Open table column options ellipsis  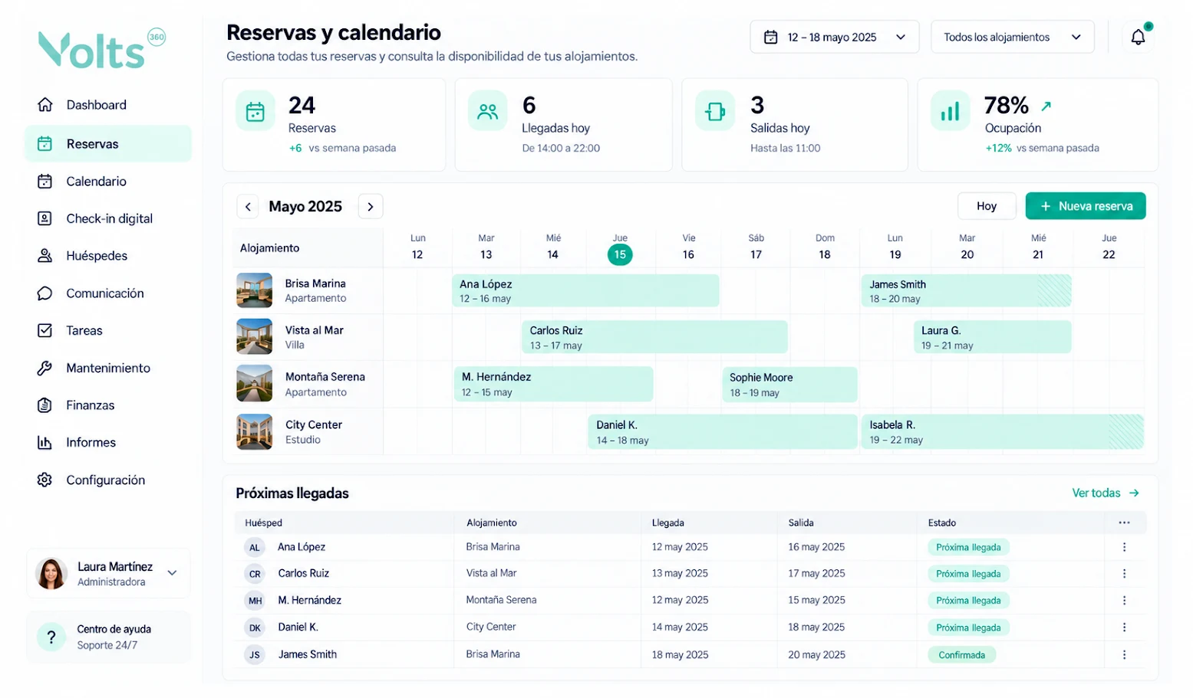[x=1124, y=523]
